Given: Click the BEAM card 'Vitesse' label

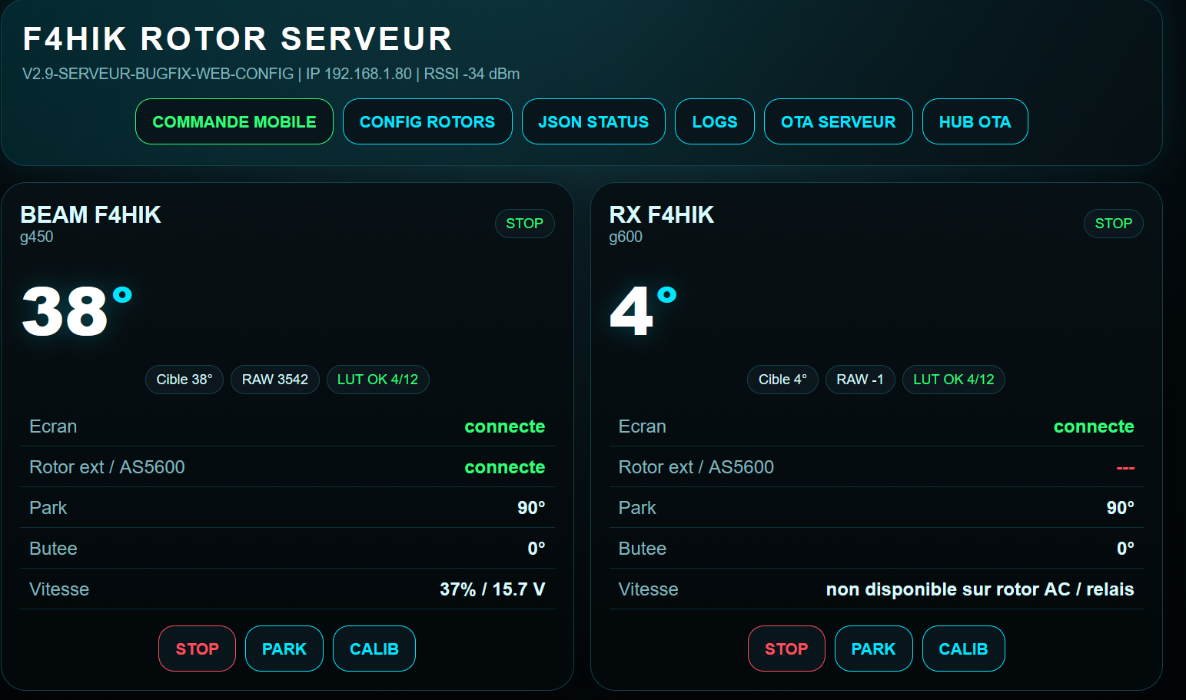Looking at the screenshot, I should tap(59, 589).
